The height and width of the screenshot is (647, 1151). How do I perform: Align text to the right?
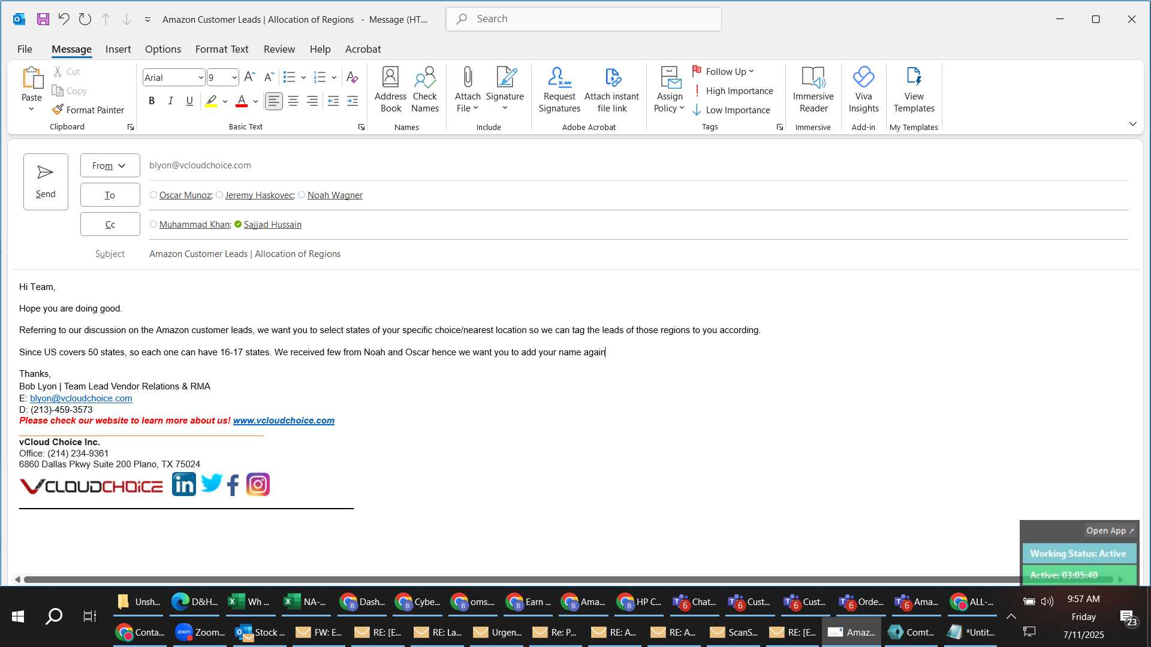(312, 101)
